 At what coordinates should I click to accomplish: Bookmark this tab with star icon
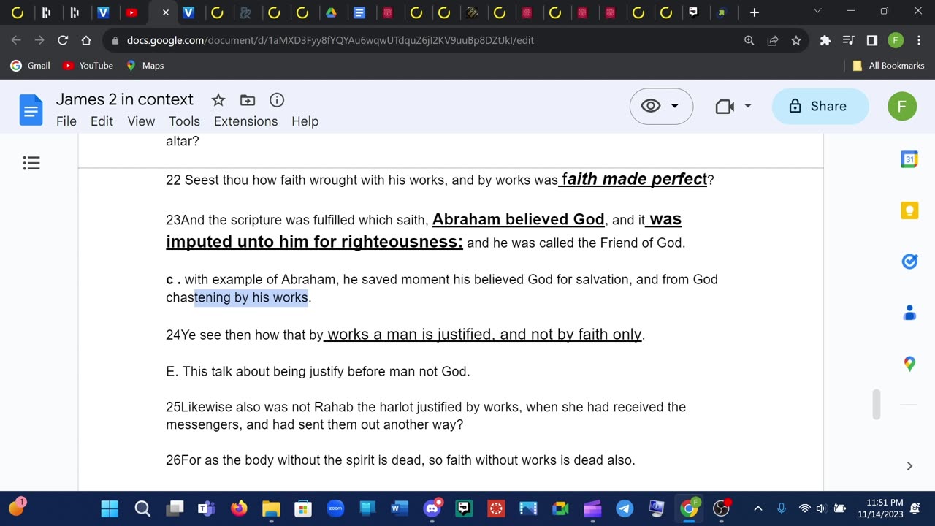(x=796, y=41)
